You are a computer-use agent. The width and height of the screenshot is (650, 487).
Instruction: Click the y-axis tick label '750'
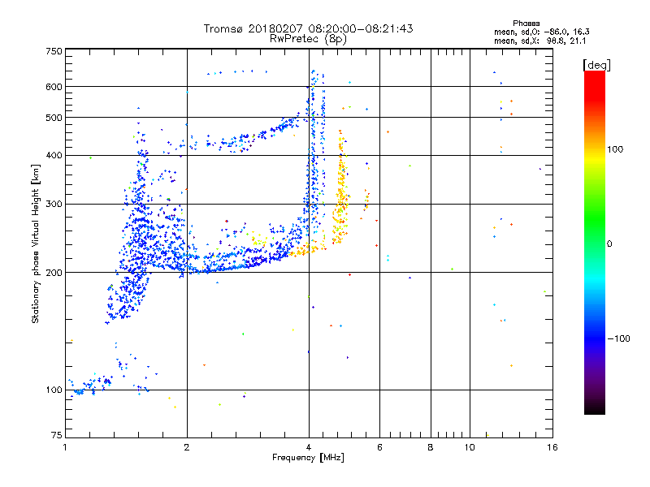[54, 51]
